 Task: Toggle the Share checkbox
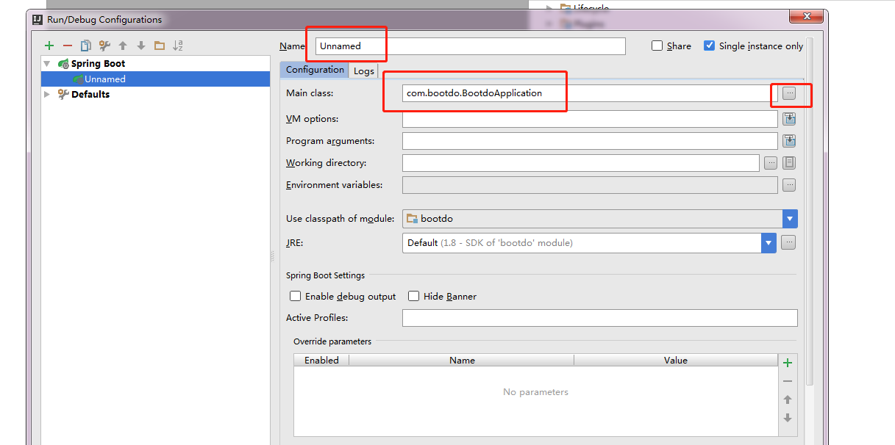(657, 46)
